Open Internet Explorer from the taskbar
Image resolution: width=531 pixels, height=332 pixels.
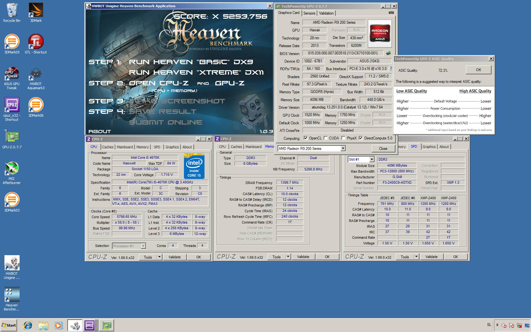tap(28, 325)
